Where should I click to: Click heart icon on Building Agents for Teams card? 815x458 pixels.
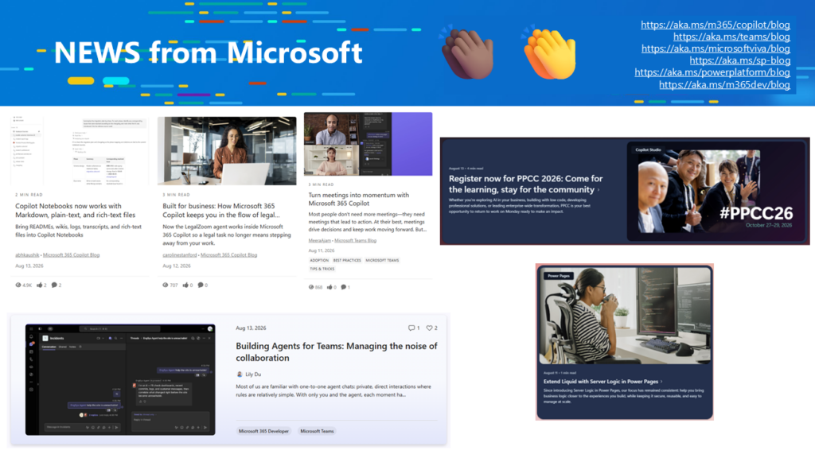point(429,328)
